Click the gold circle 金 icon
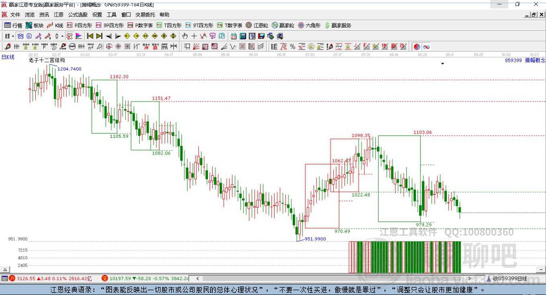546x295 pixels. [x=311, y=47]
